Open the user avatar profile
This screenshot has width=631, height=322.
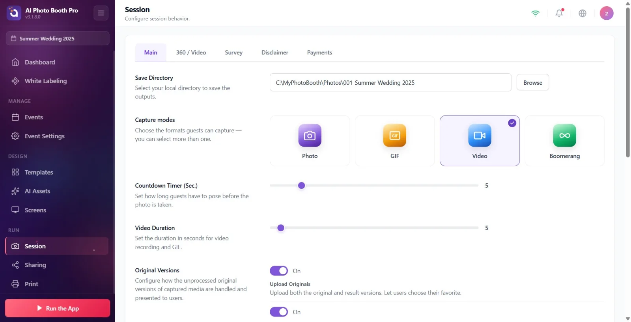(x=606, y=13)
